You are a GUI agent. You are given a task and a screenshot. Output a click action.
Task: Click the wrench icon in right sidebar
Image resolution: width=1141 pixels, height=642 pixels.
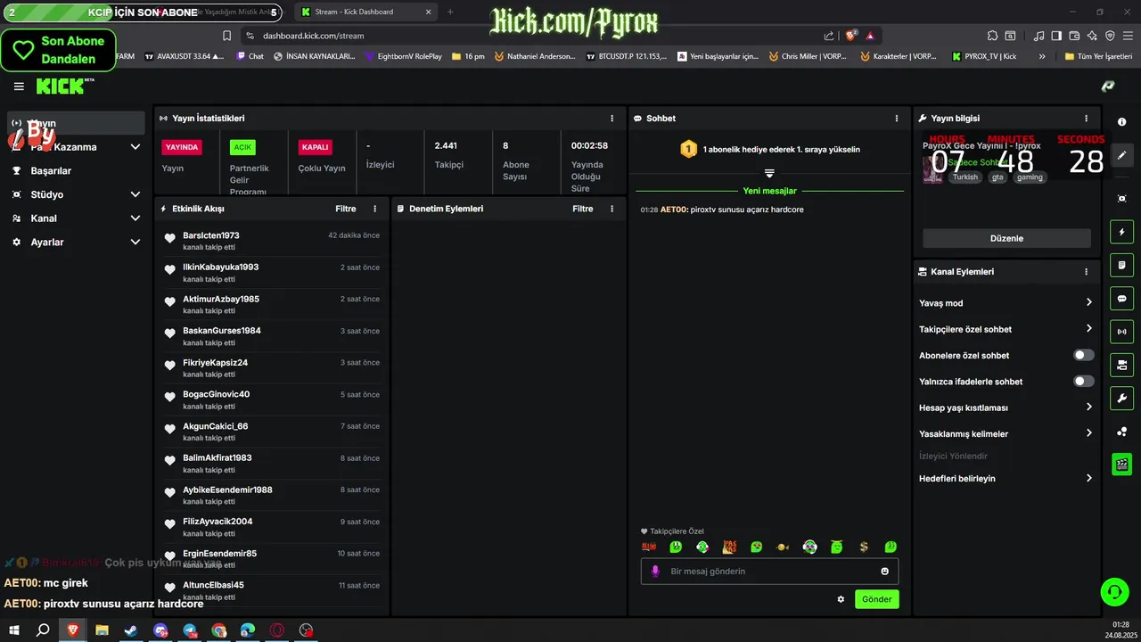click(x=1122, y=398)
